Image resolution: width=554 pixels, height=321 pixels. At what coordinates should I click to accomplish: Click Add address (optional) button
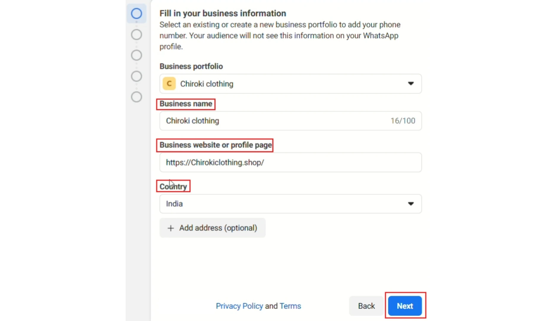(213, 228)
